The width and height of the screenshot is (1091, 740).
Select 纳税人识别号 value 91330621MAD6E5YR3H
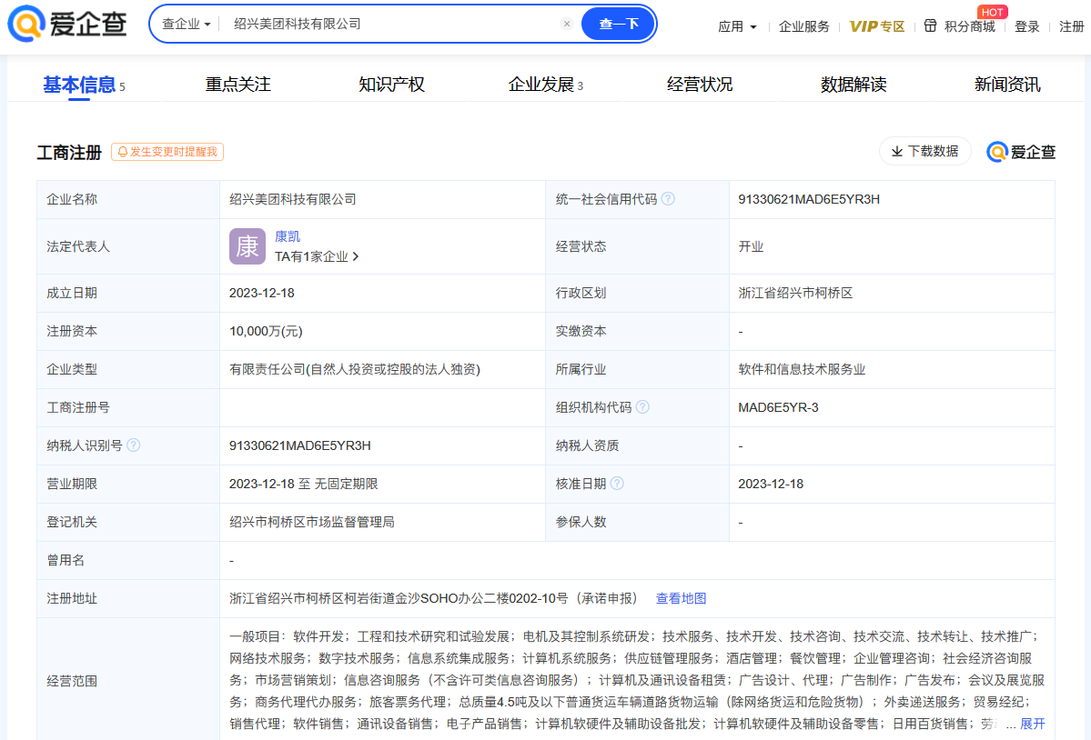(300, 445)
